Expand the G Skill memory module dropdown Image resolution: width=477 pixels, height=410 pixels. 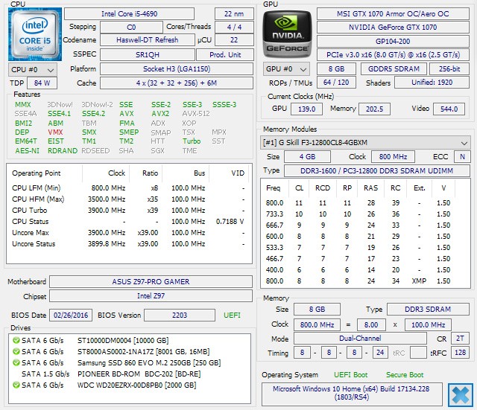point(364,142)
